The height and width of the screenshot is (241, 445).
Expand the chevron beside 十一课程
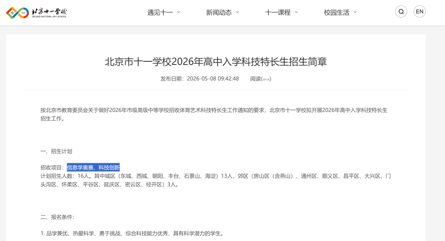tap(296, 12)
